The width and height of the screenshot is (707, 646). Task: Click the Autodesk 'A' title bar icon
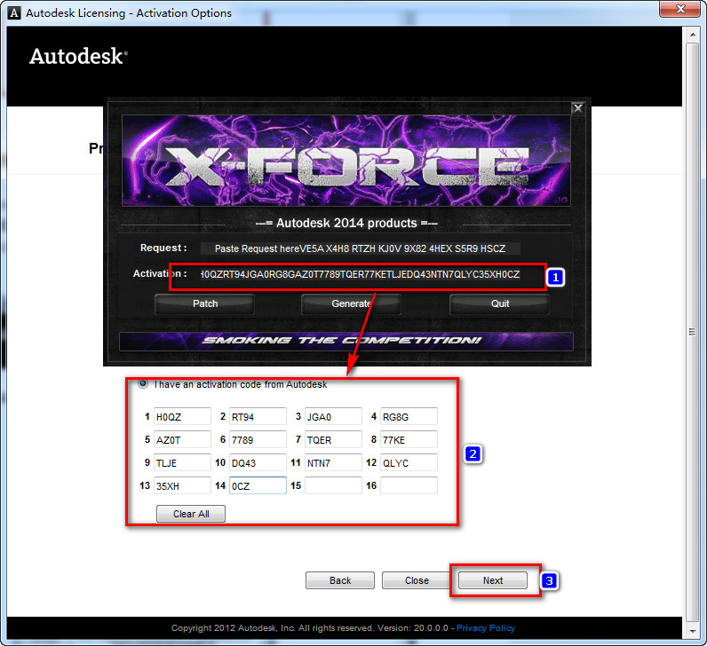tap(14, 13)
